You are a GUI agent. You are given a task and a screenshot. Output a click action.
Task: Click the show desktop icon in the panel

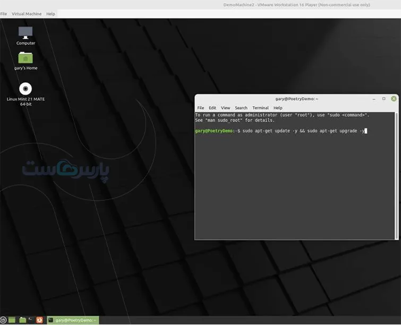click(x=12, y=320)
